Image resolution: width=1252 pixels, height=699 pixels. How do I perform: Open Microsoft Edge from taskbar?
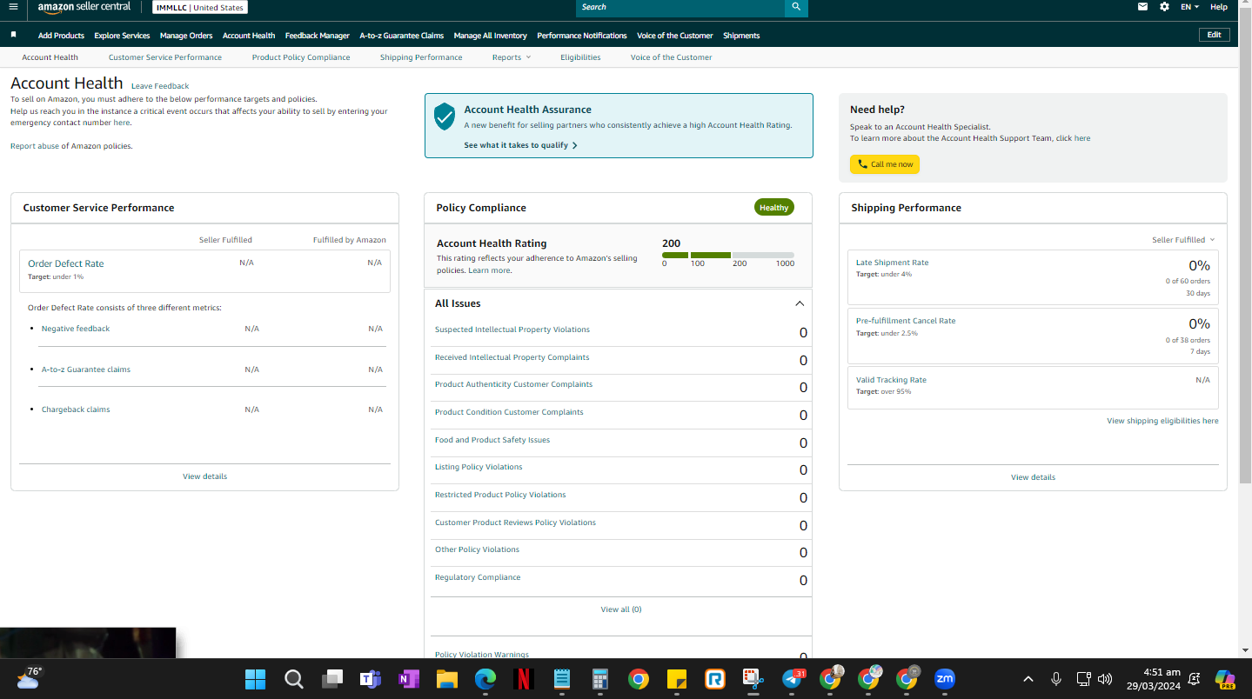pyautogui.click(x=485, y=679)
